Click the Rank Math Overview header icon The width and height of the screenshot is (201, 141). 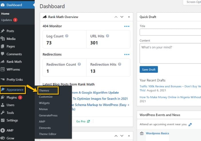[45, 17]
